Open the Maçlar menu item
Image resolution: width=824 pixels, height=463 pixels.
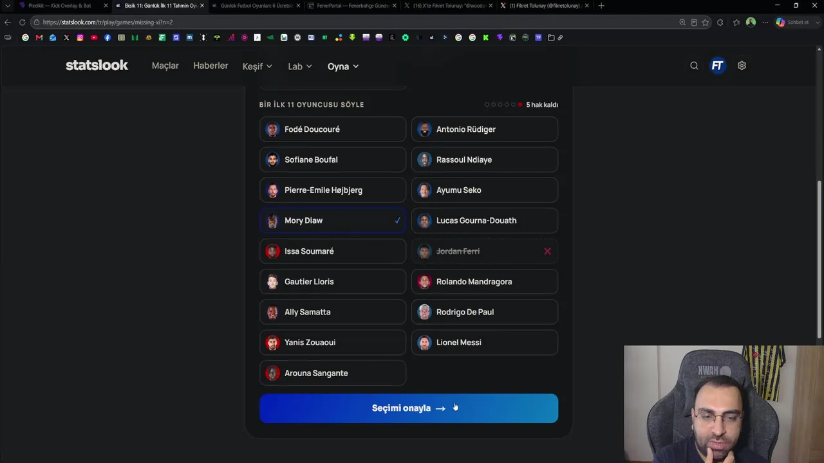[x=165, y=66]
